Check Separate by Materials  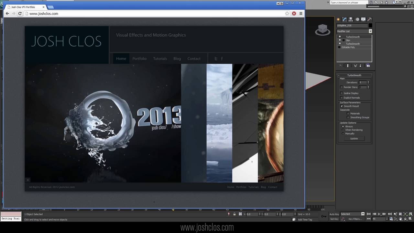[x=348, y=114]
